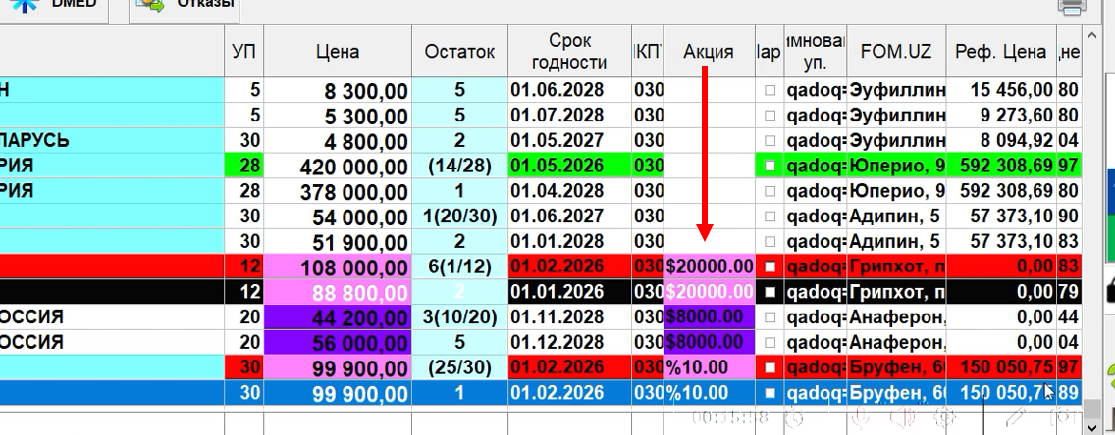Select price cell 5 300,00

click(338, 116)
